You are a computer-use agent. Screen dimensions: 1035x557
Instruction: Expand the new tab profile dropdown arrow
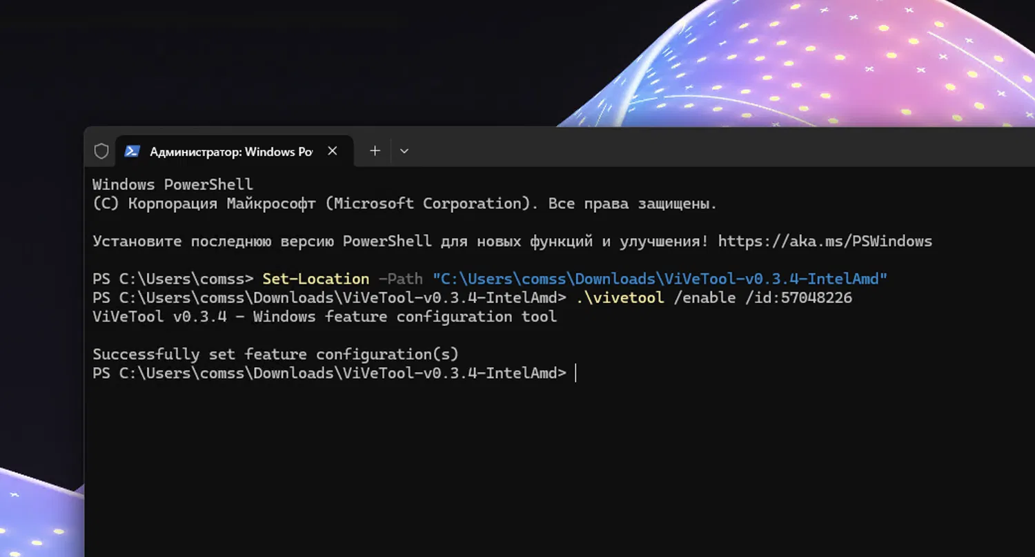pyautogui.click(x=404, y=151)
